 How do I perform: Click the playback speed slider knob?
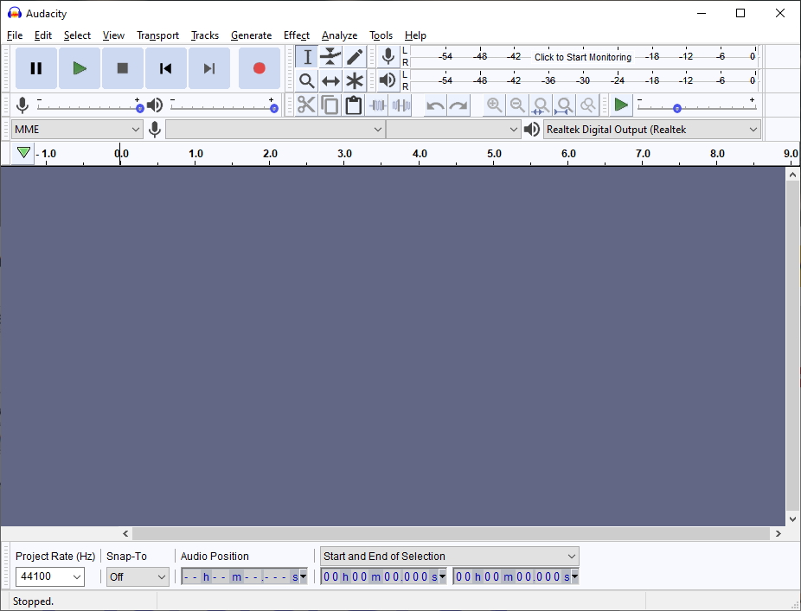point(676,108)
